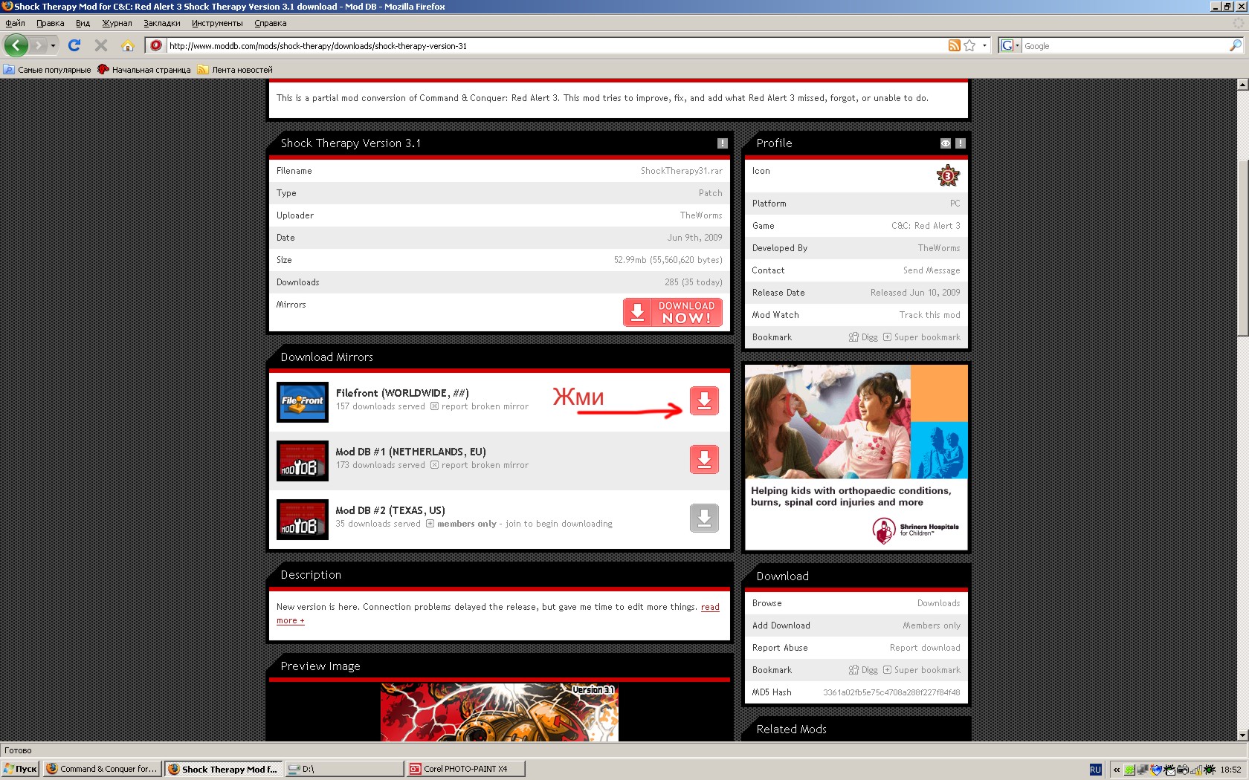
Task: Download from Mod DB #1 Netherlands mirror icon
Action: (x=704, y=459)
